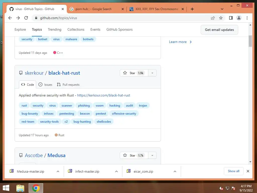
Task: Click the browser forward arrow
Action: (x=18, y=18)
